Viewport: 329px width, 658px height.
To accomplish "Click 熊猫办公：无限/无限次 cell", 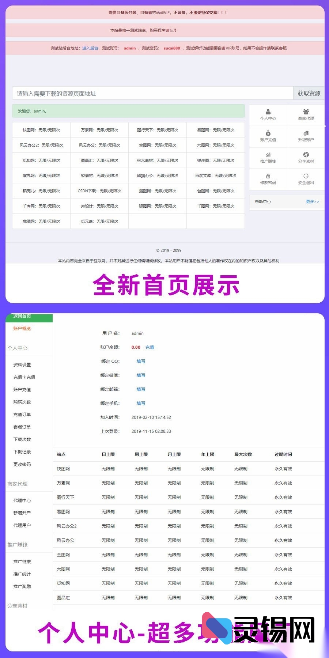I will click(158, 175).
